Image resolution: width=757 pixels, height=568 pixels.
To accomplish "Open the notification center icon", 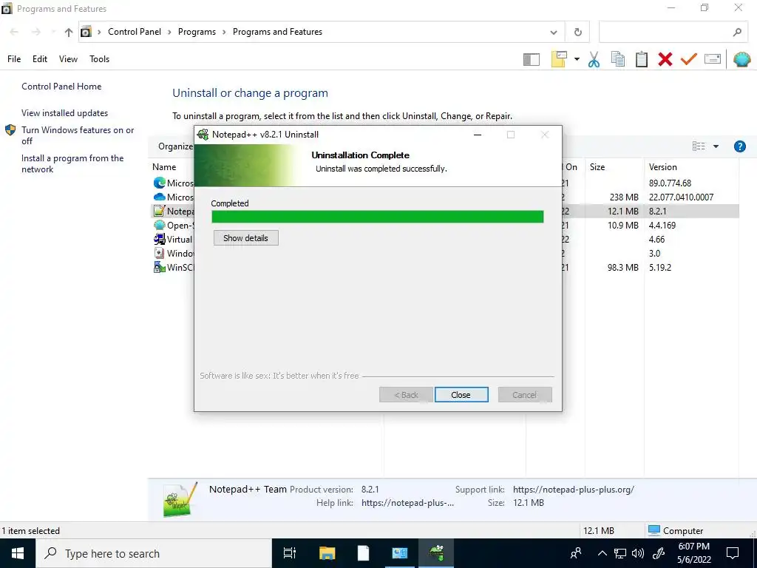I will click(x=733, y=553).
